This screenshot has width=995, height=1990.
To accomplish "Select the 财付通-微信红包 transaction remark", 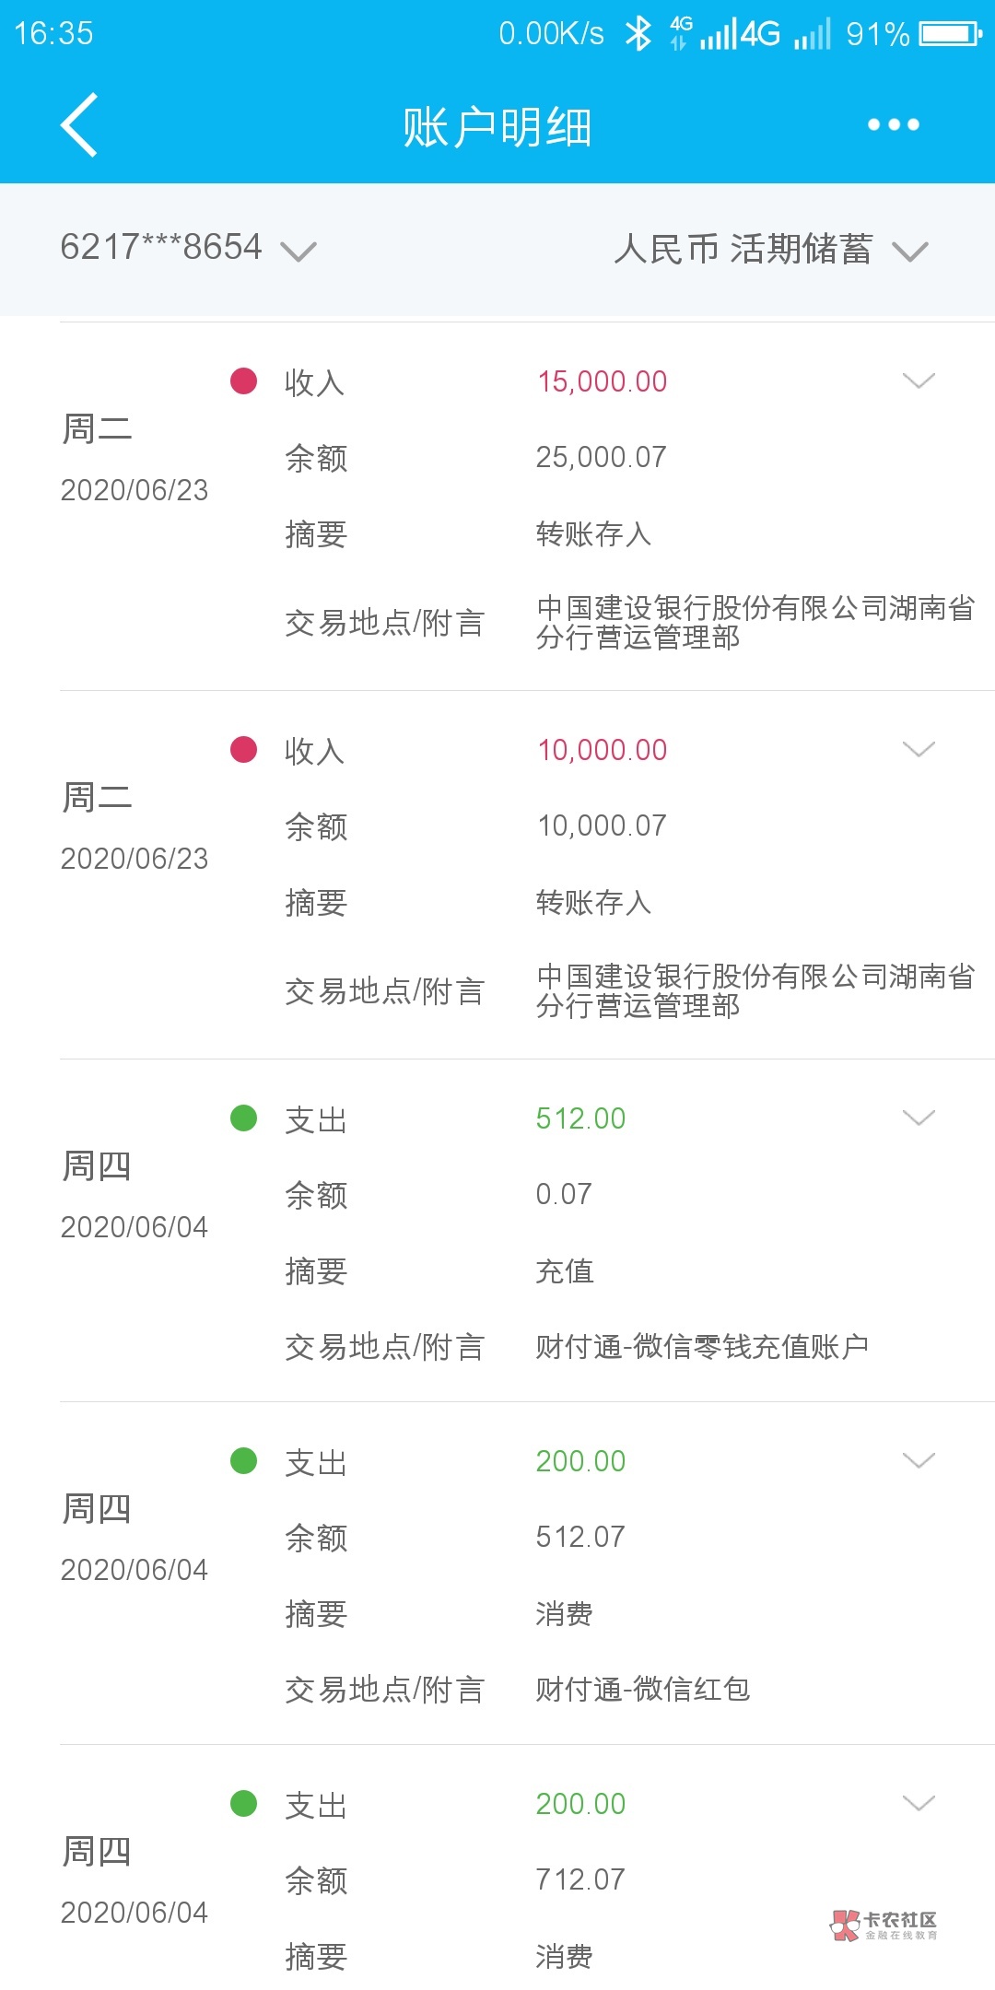I will pos(643,1690).
